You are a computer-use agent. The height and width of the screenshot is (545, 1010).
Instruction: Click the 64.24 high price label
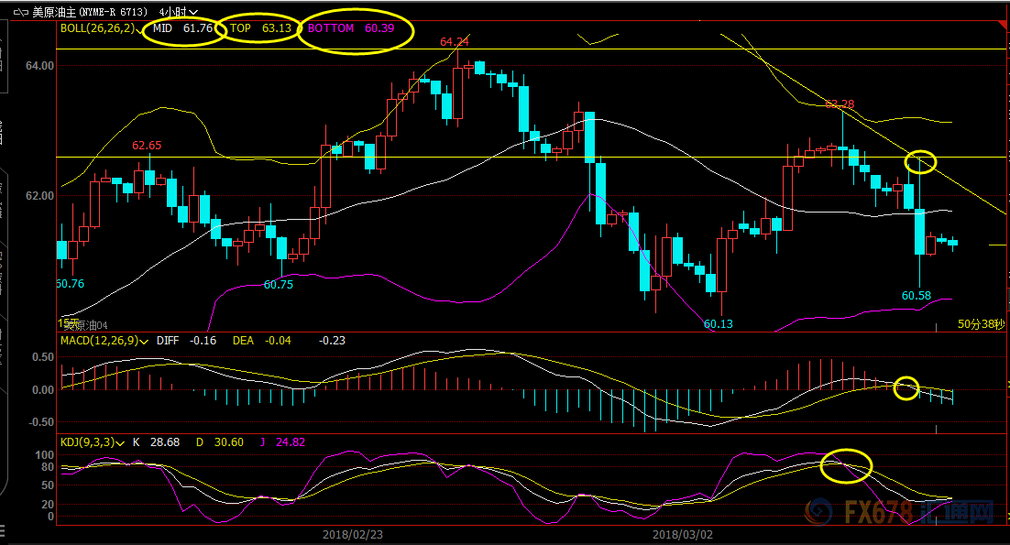tap(454, 42)
